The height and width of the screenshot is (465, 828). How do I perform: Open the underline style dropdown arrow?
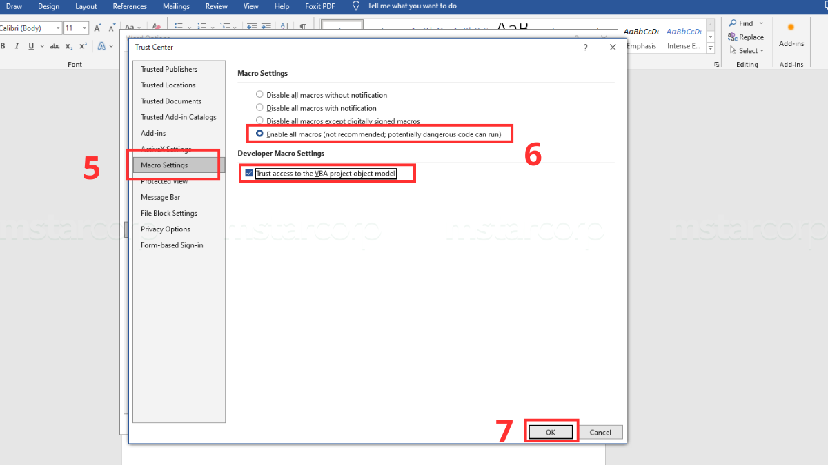pos(42,46)
